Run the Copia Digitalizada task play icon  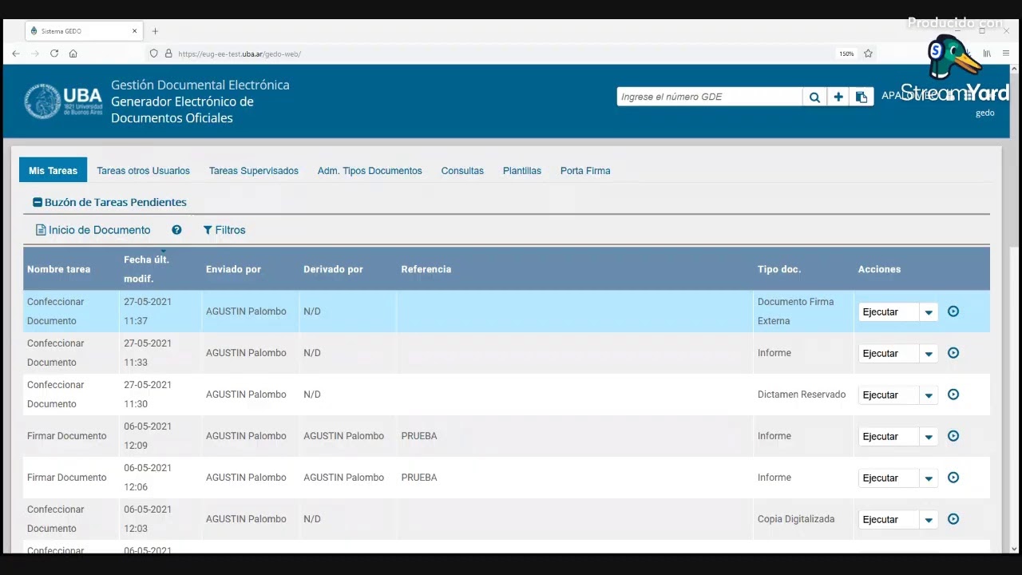(x=953, y=519)
